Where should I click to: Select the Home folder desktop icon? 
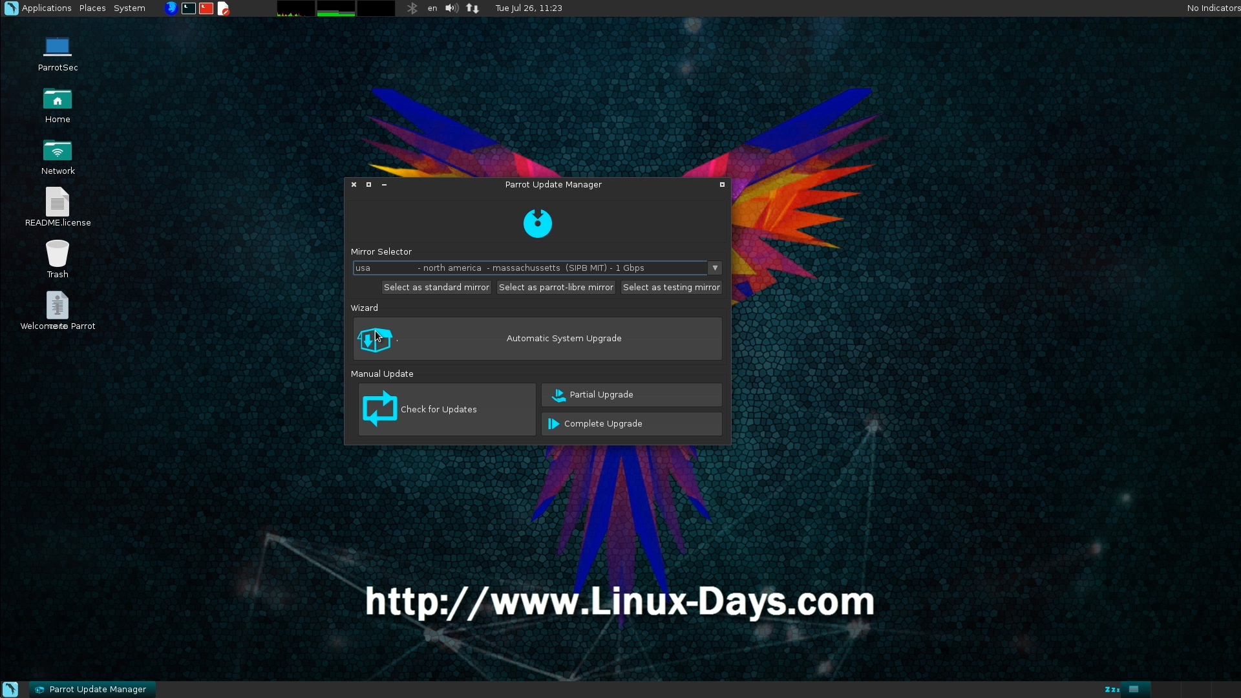(58, 105)
